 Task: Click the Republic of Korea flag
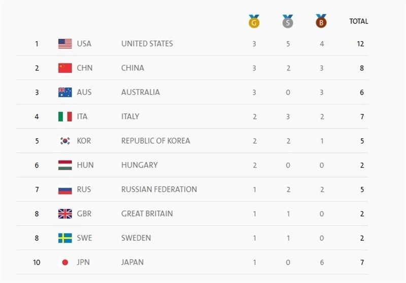pos(65,141)
